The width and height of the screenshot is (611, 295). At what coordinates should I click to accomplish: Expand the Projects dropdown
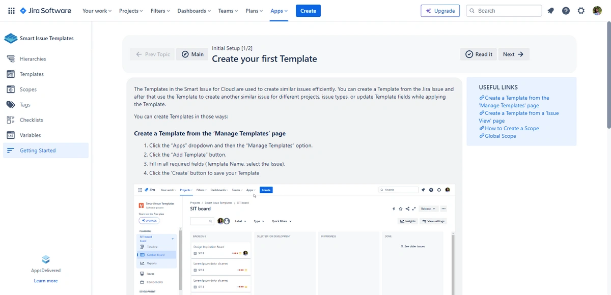click(x=131, y=11)
